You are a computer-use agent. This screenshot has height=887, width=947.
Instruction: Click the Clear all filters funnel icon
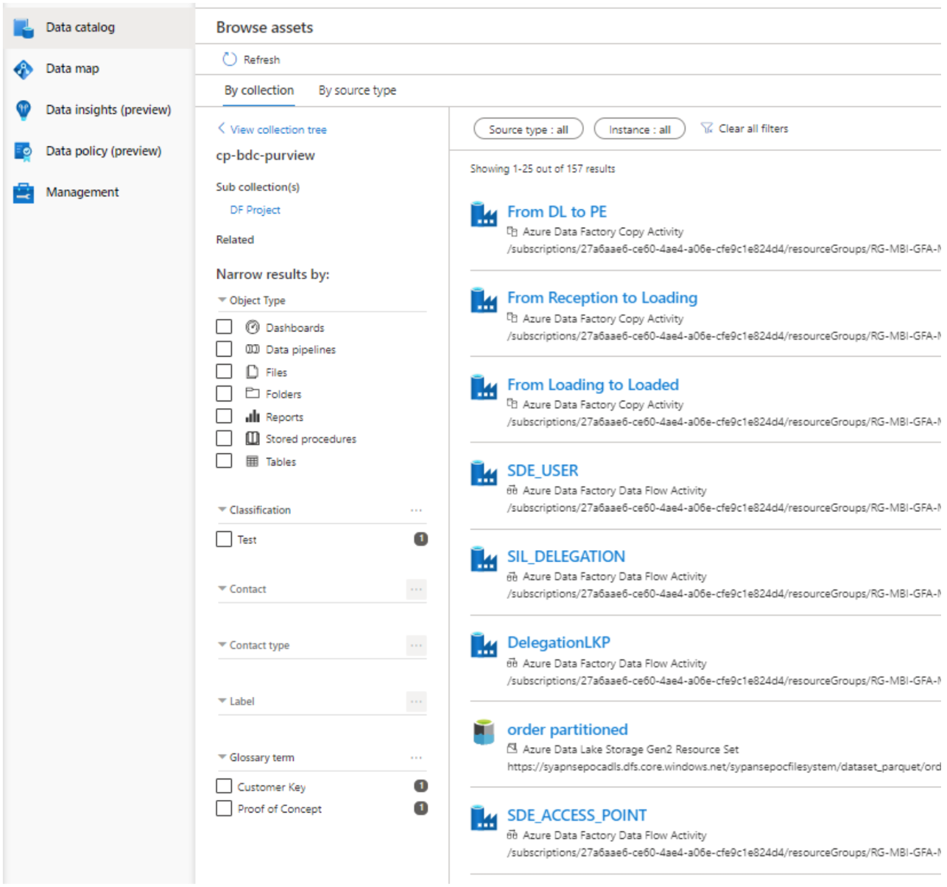[707, 128]
